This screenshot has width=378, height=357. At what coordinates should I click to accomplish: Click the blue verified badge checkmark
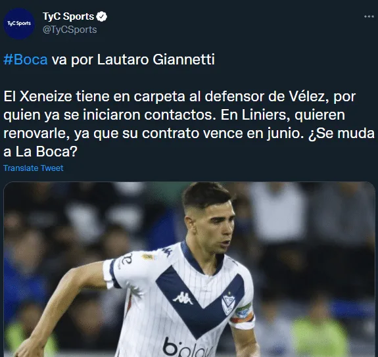[x=101, y=16]
